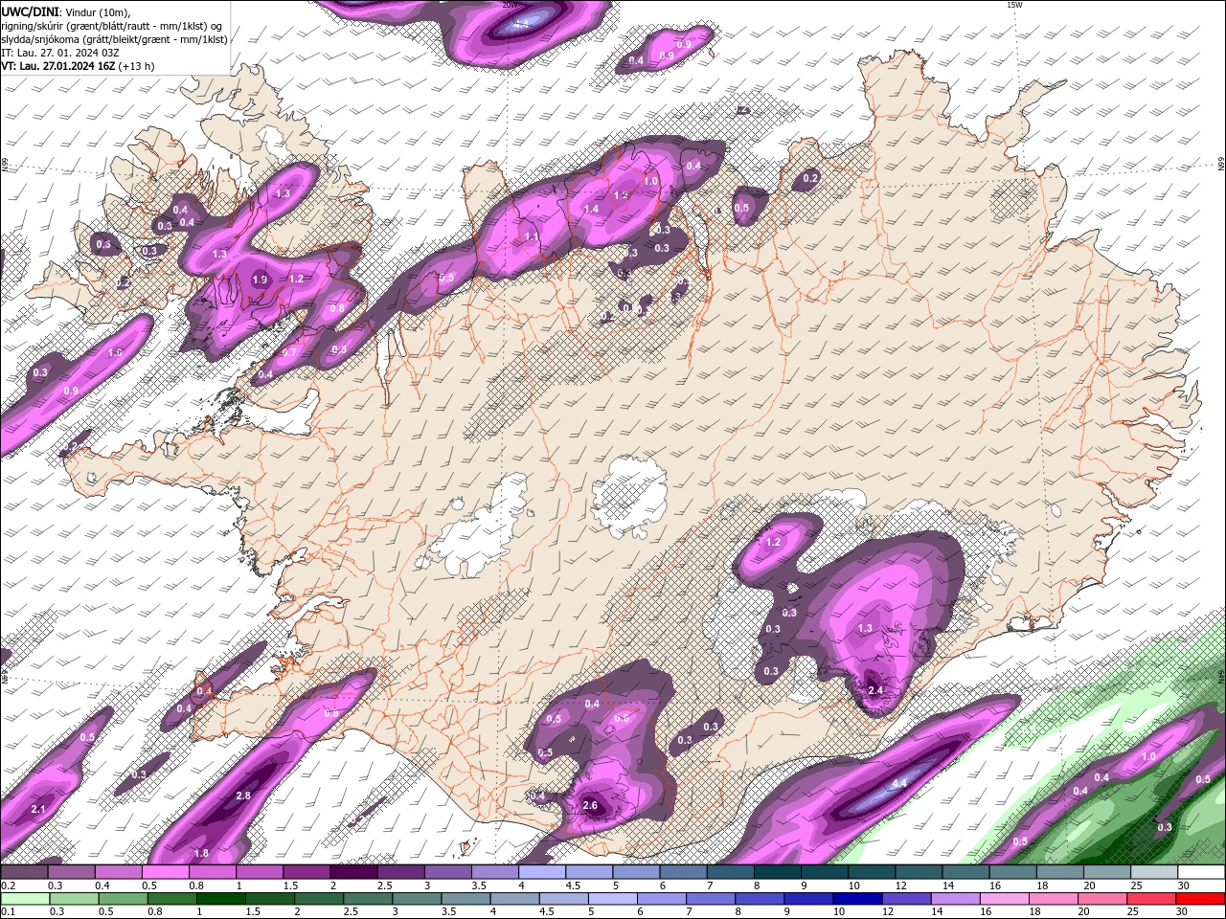This screenshot has width=1226, height=919.
Task: Click the 1.8 precipitation value on the map
Action: point(201,854)
